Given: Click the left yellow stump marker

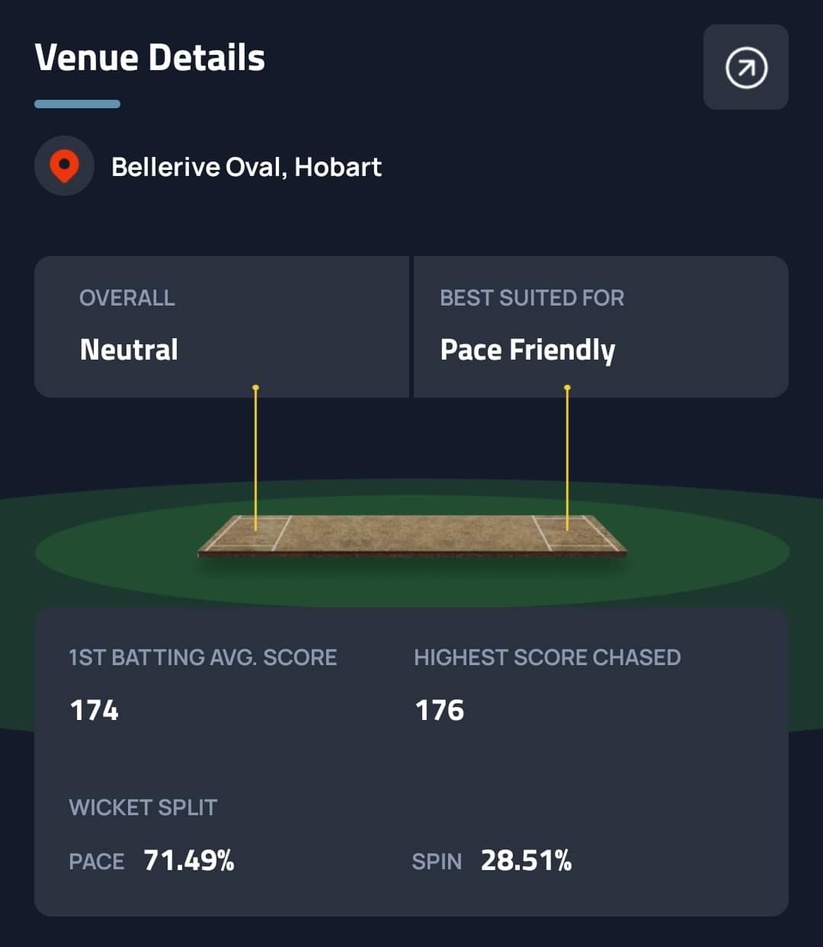Looking at the screenshot, I should (x=256, y=457).
